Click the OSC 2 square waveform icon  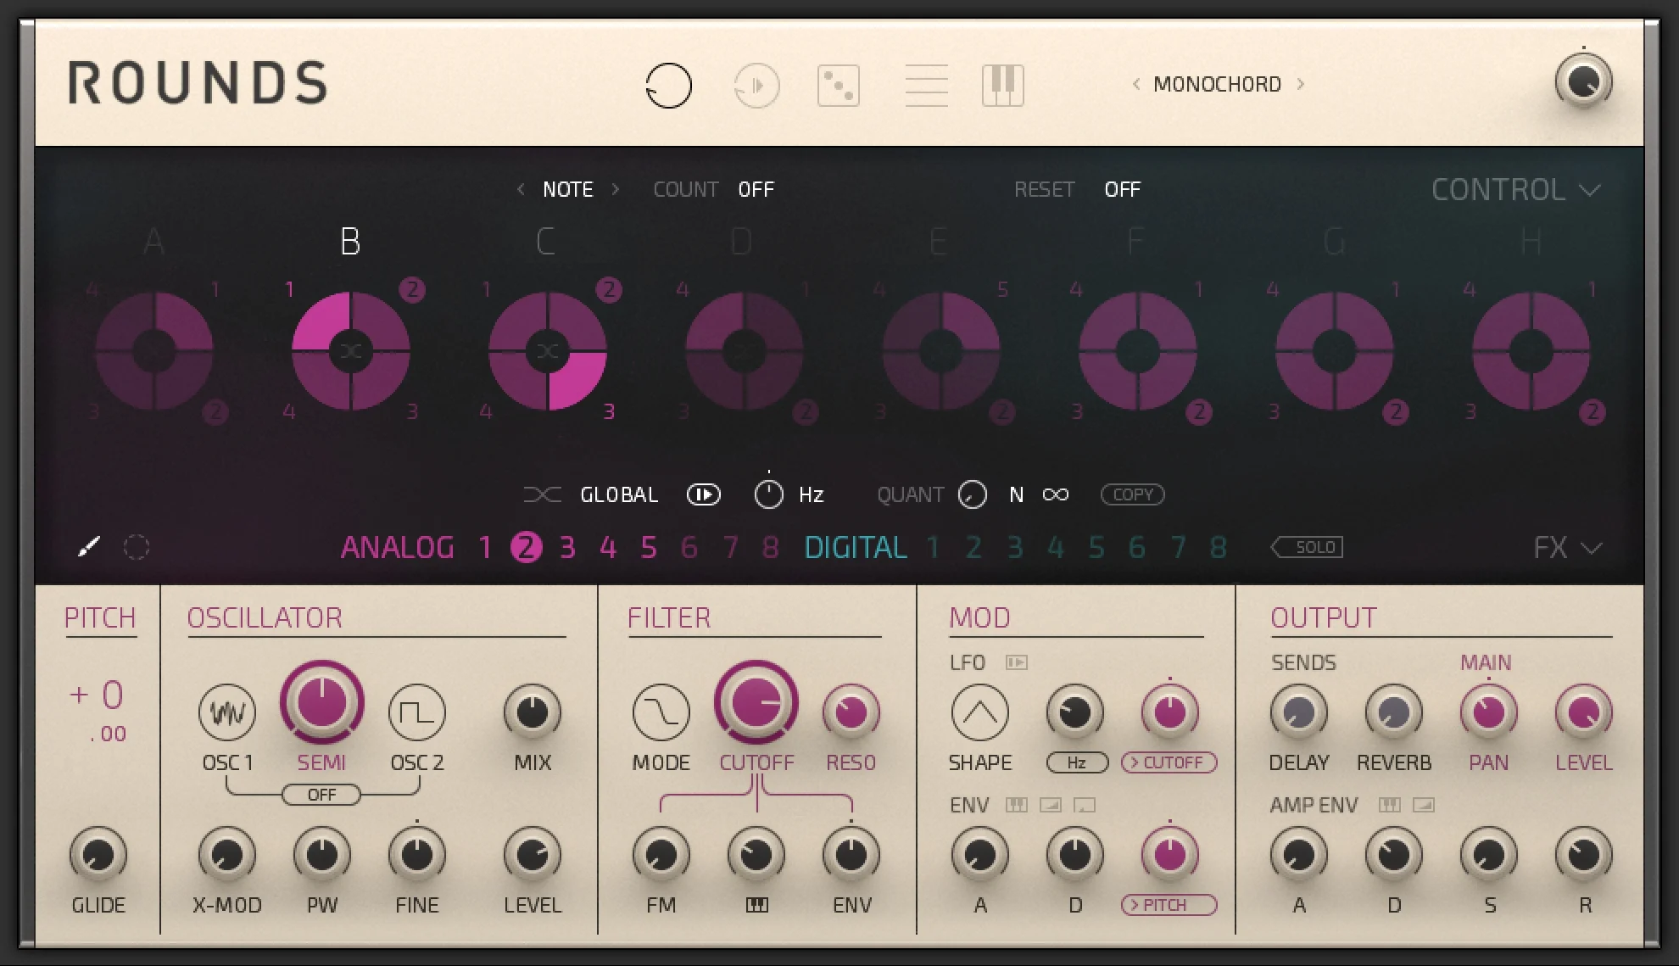(416, 712)
